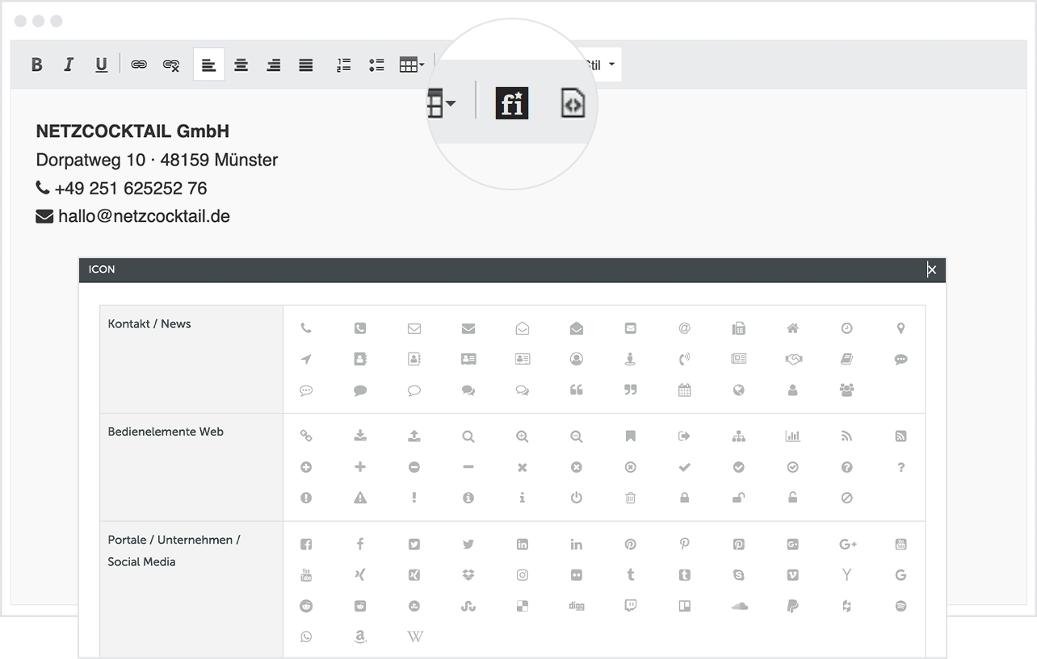Click the NETZCOCKTAIL GmbH heading text
This screenshot has width=1037, height=659.
click(132, 131)
